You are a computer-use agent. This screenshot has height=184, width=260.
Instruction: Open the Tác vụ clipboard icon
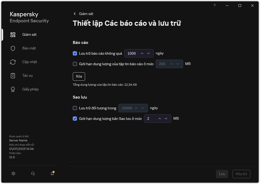click(13, 76)
